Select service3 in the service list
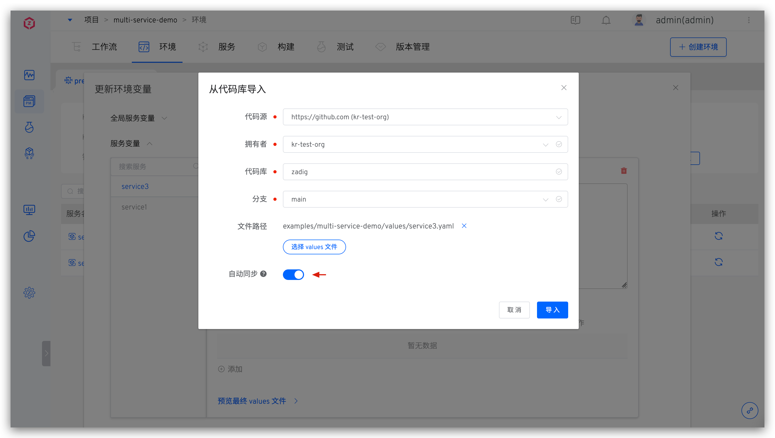This screenshot has height=438, width=775. tap(135, 186)
